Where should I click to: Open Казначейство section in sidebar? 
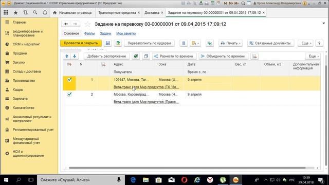point(24,108)
